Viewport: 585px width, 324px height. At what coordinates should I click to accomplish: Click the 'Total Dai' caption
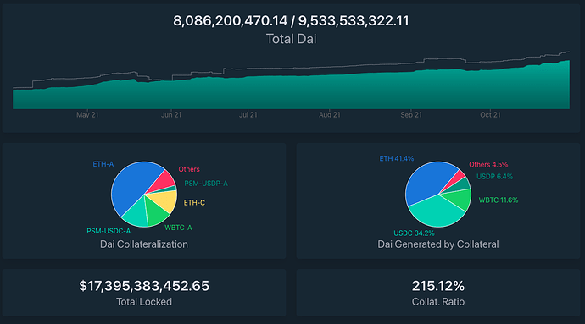[291, 39]
